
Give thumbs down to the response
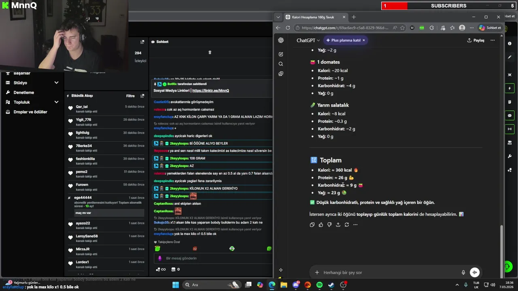point(329,225)
